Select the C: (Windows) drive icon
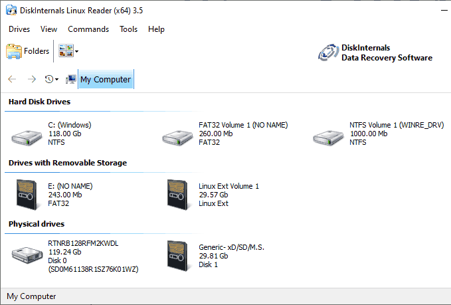Viewport: 451px width, 305px height. pos(27,136)
